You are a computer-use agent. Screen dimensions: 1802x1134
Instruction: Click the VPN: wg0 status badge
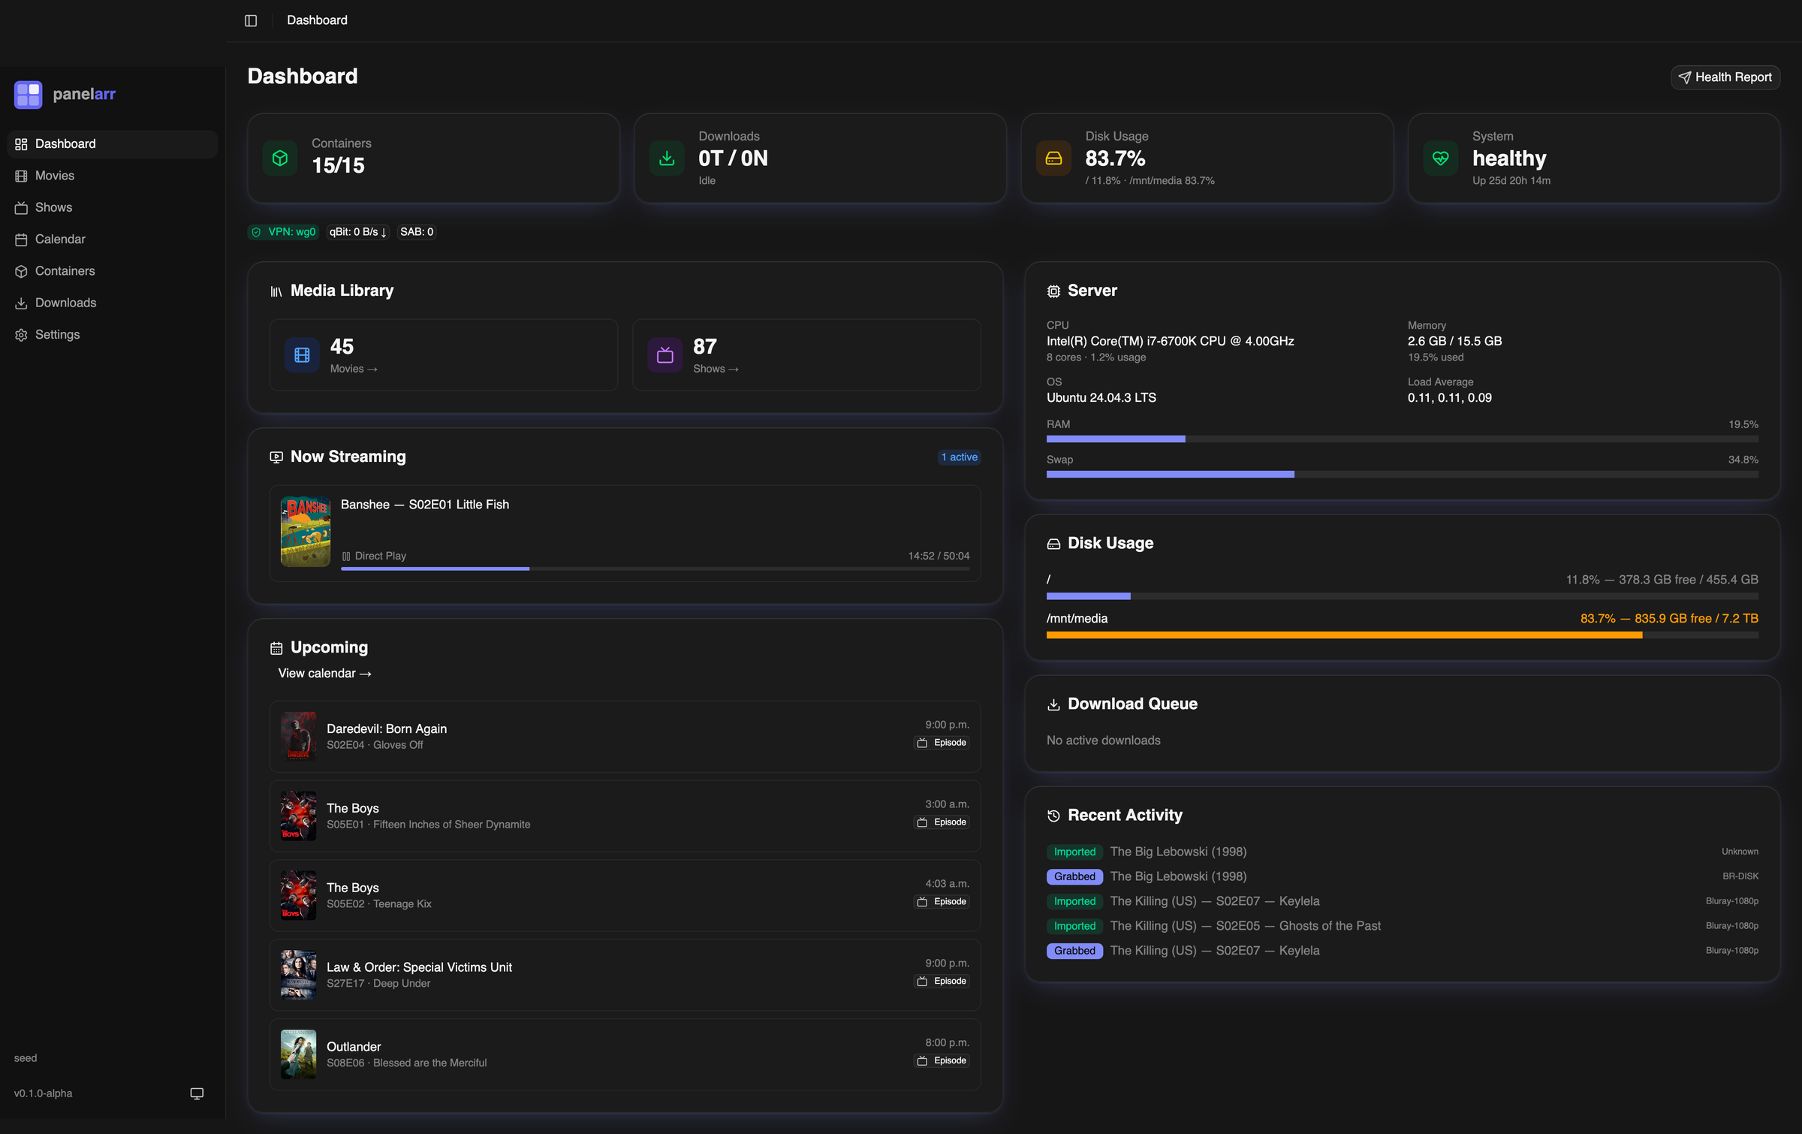click(283, 232)
